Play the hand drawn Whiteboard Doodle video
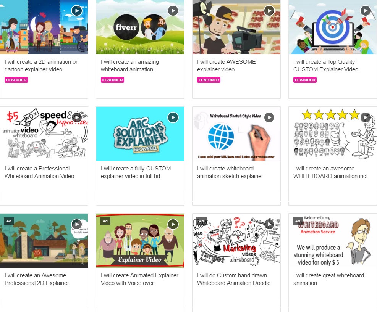377x312 pixels. pos(269,224)
